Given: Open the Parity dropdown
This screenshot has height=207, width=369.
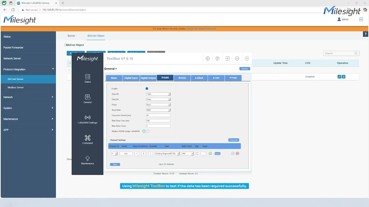Looking at the screenshot, I should (x=158, y=105).
